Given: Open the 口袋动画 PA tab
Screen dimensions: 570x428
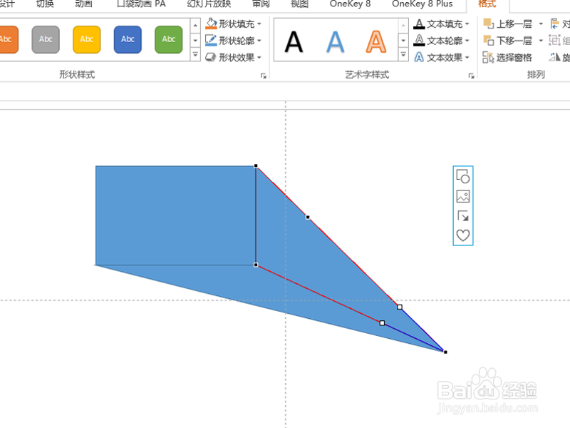Looking at the screenshot, I should click(x=141, y=4).
